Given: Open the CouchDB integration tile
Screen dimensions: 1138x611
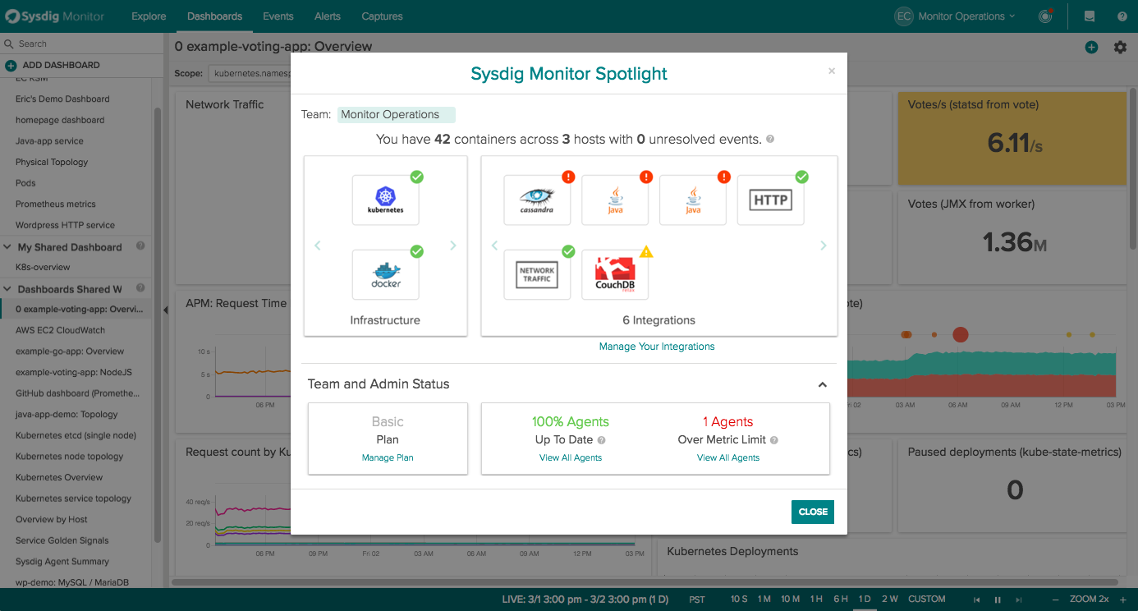Looking at the screenshot, I should tap(615, 274).
